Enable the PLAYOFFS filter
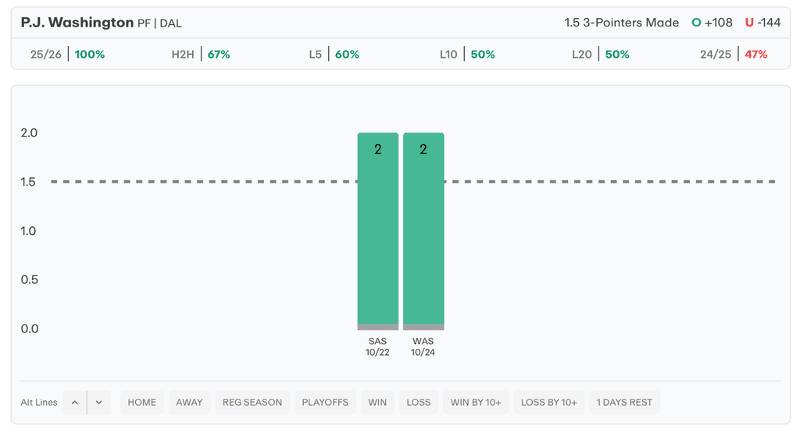The width and height of the screenshot is (800, 433). [325, 403]
